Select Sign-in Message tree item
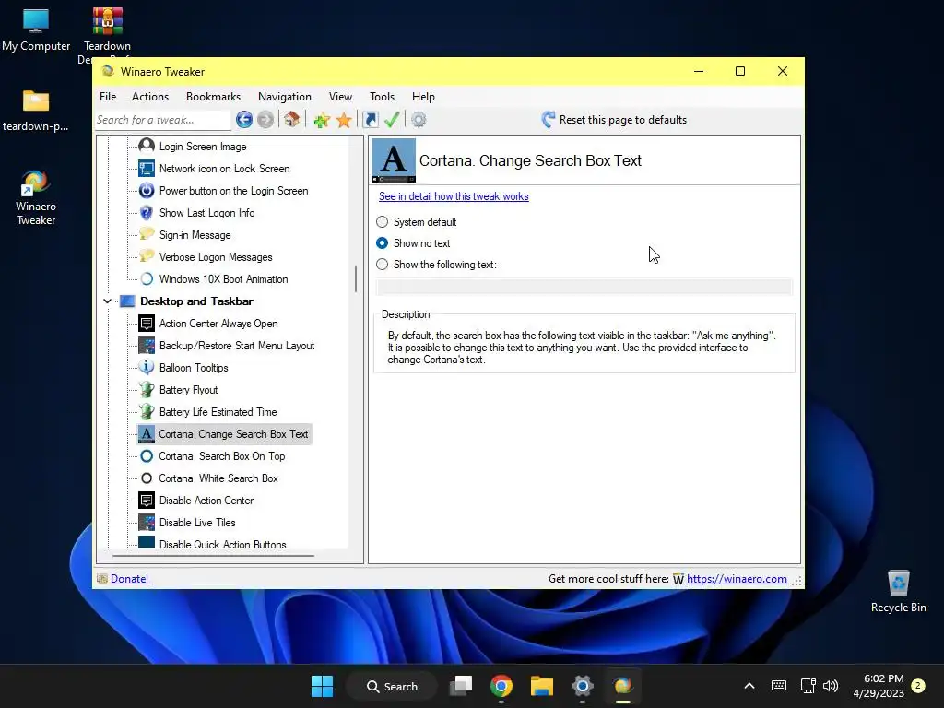The height and width of the screenshot is (708, 944). tap(195, 235)
